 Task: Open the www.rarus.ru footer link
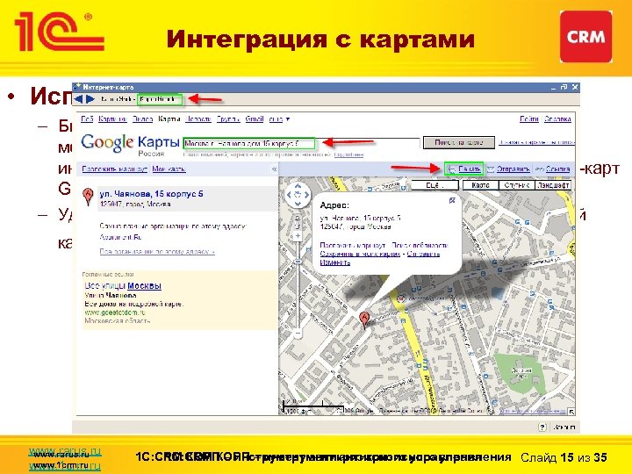click(61, 455)
